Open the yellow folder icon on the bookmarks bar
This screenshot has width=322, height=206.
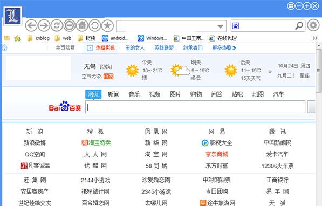tap(7, 38)
